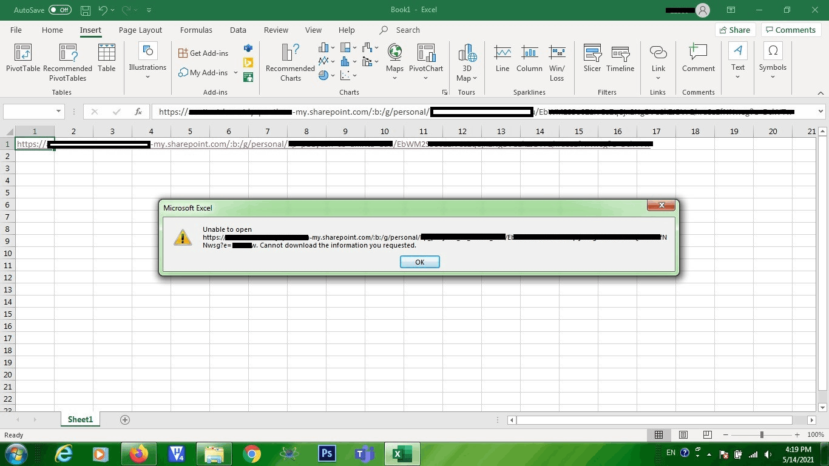The image size is (829, 466).
Task: Open the File tab
Action: [x=16, y=30]
